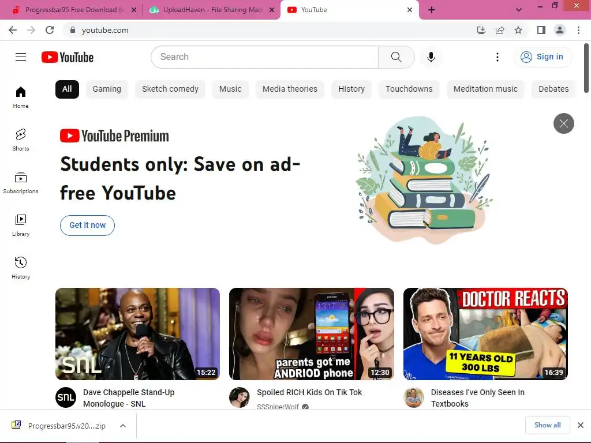Image resolution: width=591 pixels, height=443 pixels.
Task: Open Library from the sidebar
Action: (21, 226)
